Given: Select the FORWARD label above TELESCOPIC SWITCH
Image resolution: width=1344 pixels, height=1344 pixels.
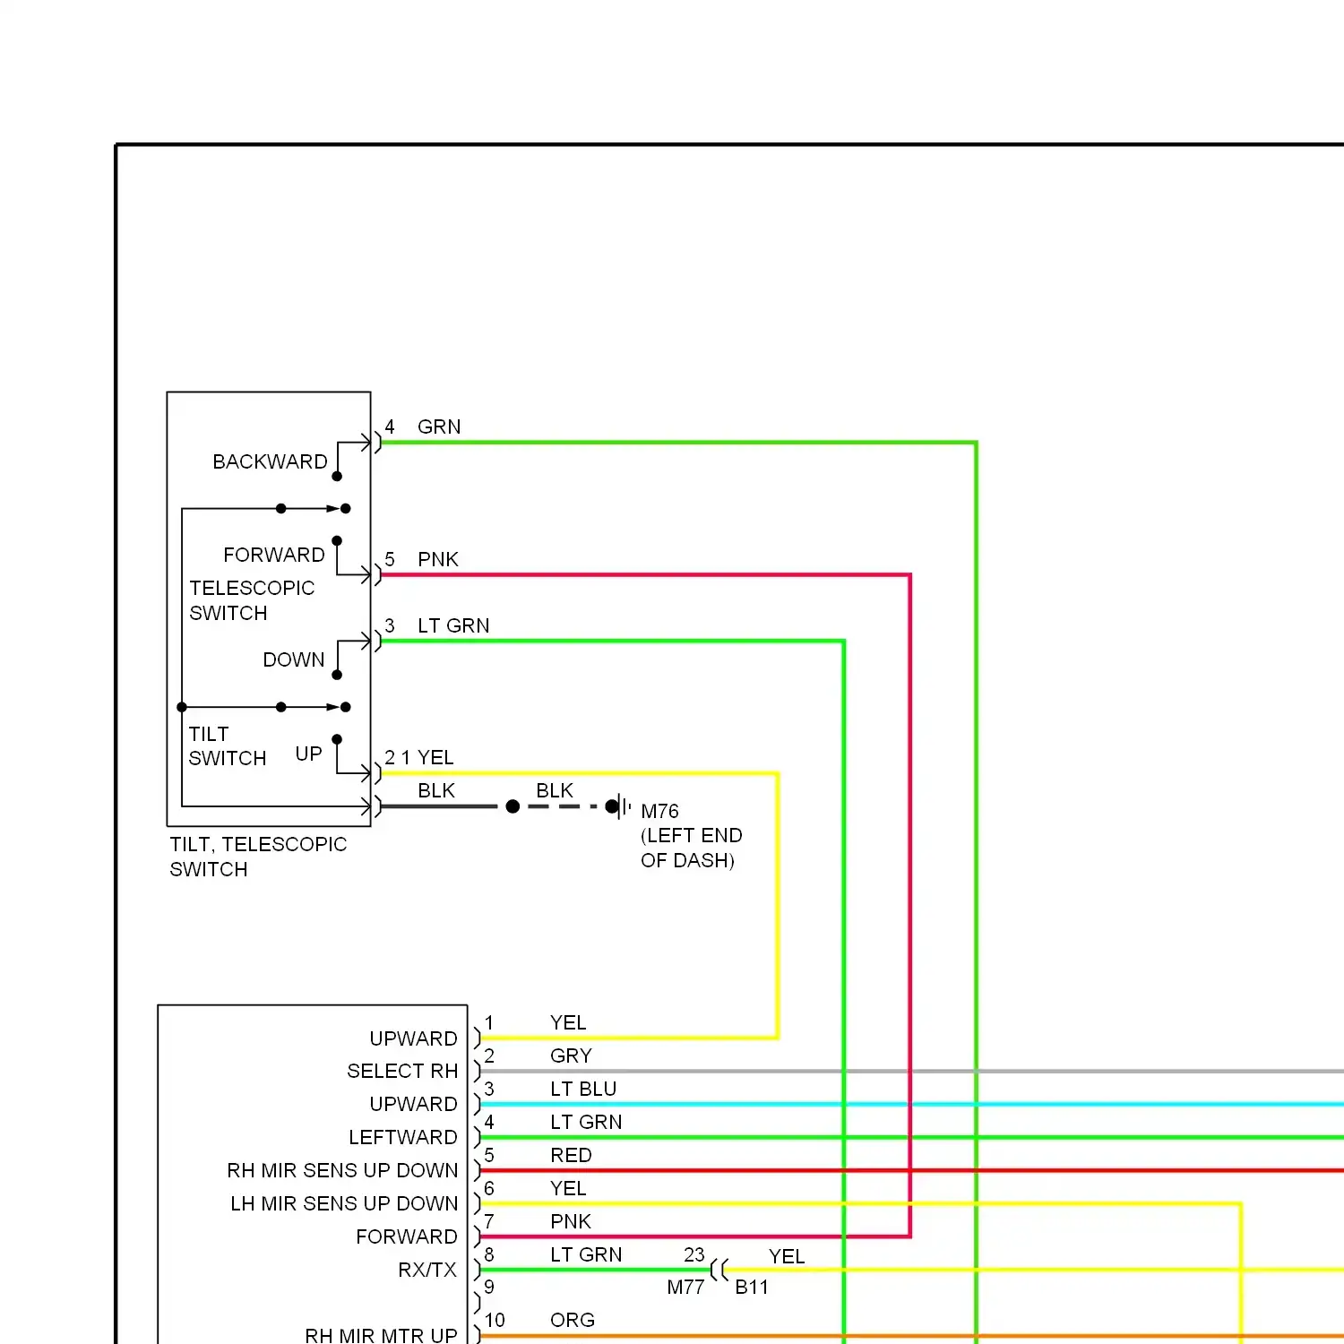Looking at the screenshot, I should [x=274, y=555].
